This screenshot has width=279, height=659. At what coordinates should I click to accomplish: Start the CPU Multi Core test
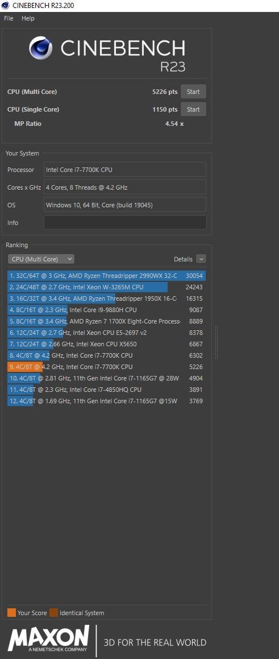(x=193, y=92)
